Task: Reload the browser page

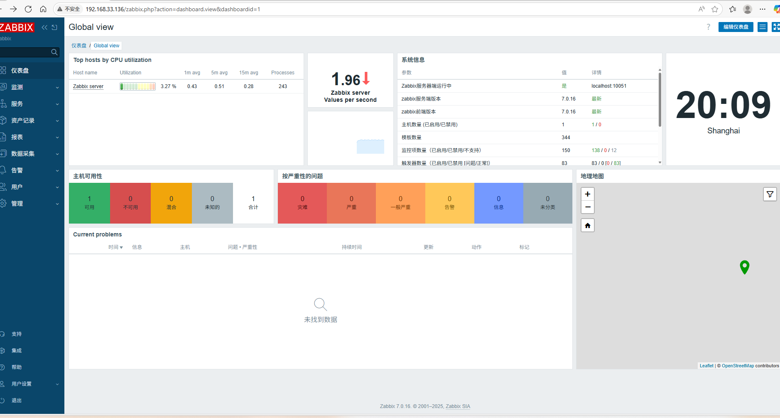Action: tap(28, 9)
